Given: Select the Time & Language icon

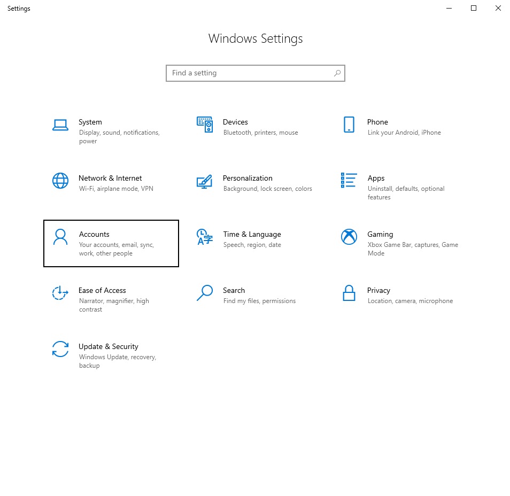Looking at the screenshot, I should pos(205,237).
